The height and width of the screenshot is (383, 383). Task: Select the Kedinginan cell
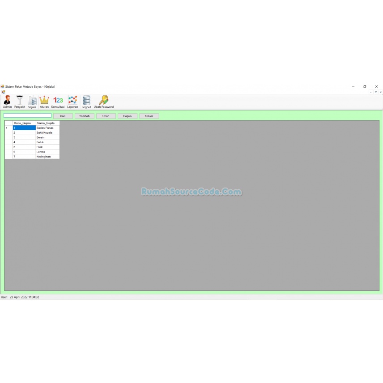tap(47, 157)
